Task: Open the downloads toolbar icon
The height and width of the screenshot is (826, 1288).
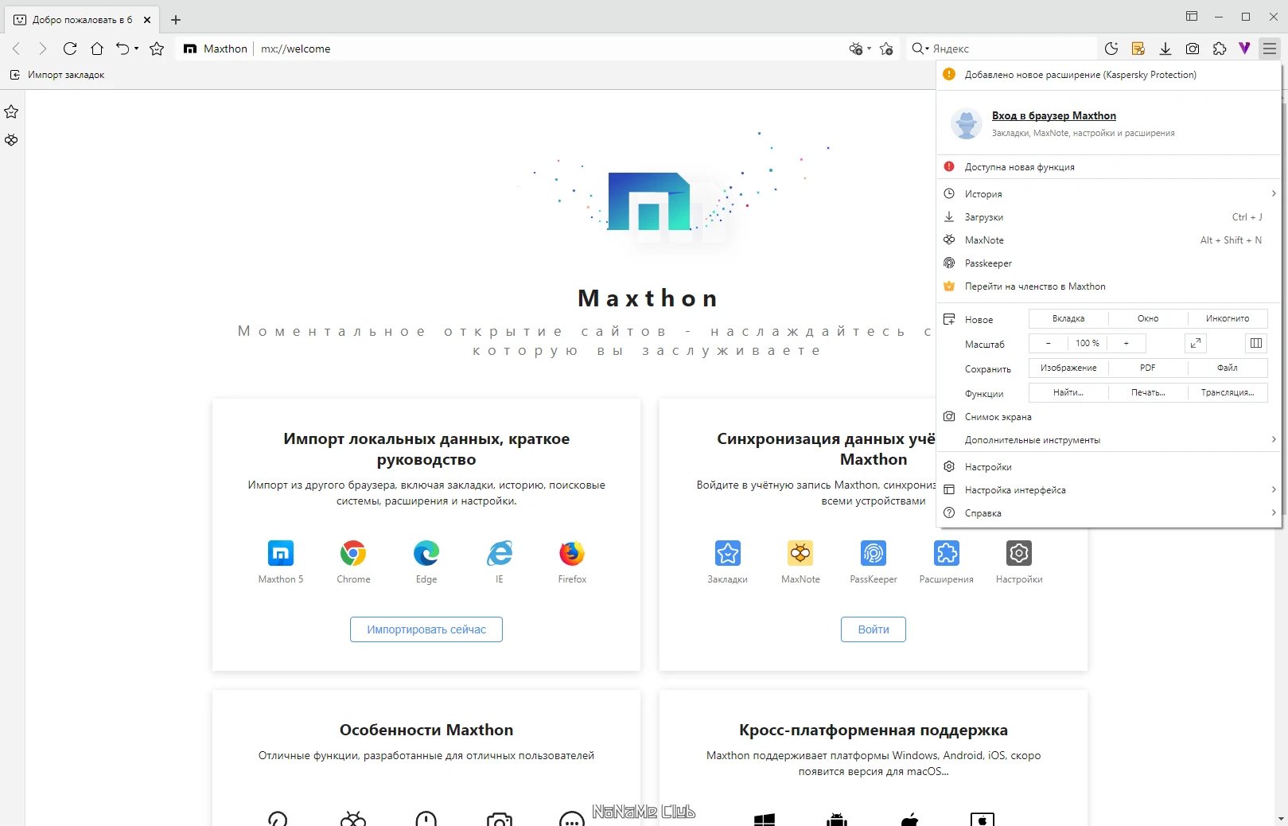Action: point(1165,49)
